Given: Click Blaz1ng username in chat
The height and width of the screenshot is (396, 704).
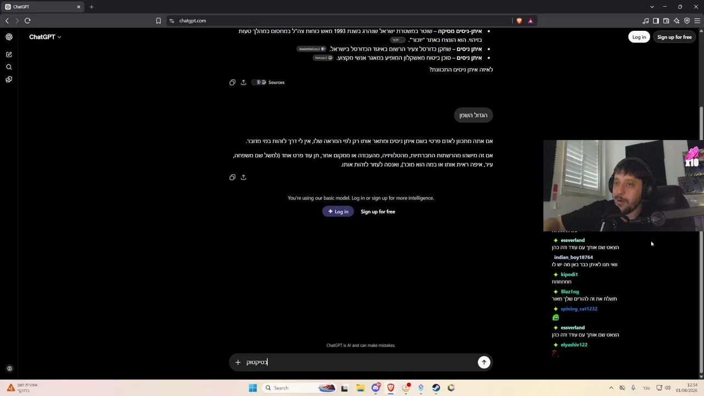Looking at the screenshot, I should click(570, 291).
